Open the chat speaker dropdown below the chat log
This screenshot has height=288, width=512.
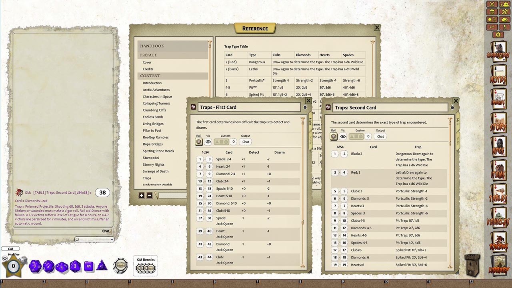click(94, 239)
